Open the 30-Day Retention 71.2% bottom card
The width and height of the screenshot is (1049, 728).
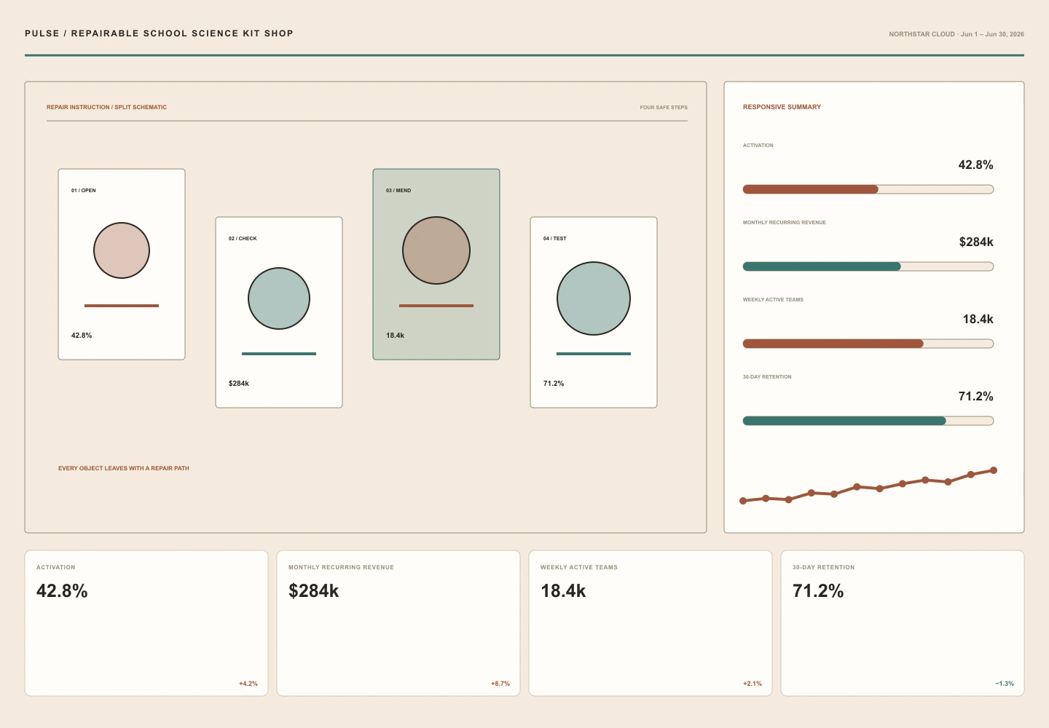[903, 623]
